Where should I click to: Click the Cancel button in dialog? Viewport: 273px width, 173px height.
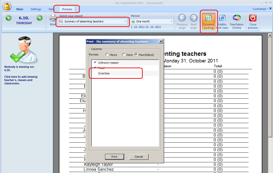(x=139, y=157)
